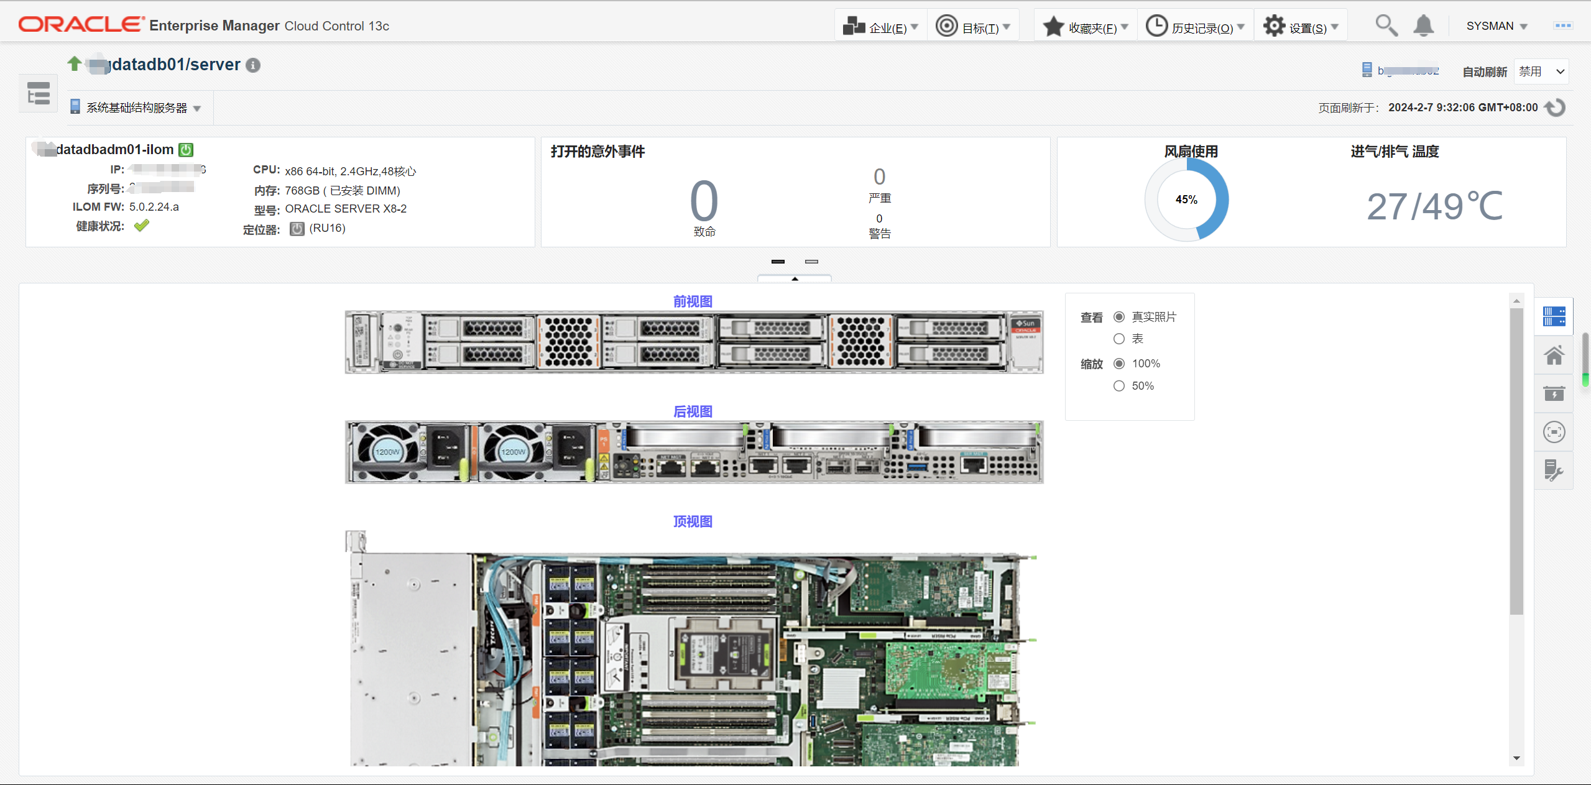Open the home sidebar icon
Image resolution: width=1591 pixels, height=785 pixels.
click(x=1554, y=356)
